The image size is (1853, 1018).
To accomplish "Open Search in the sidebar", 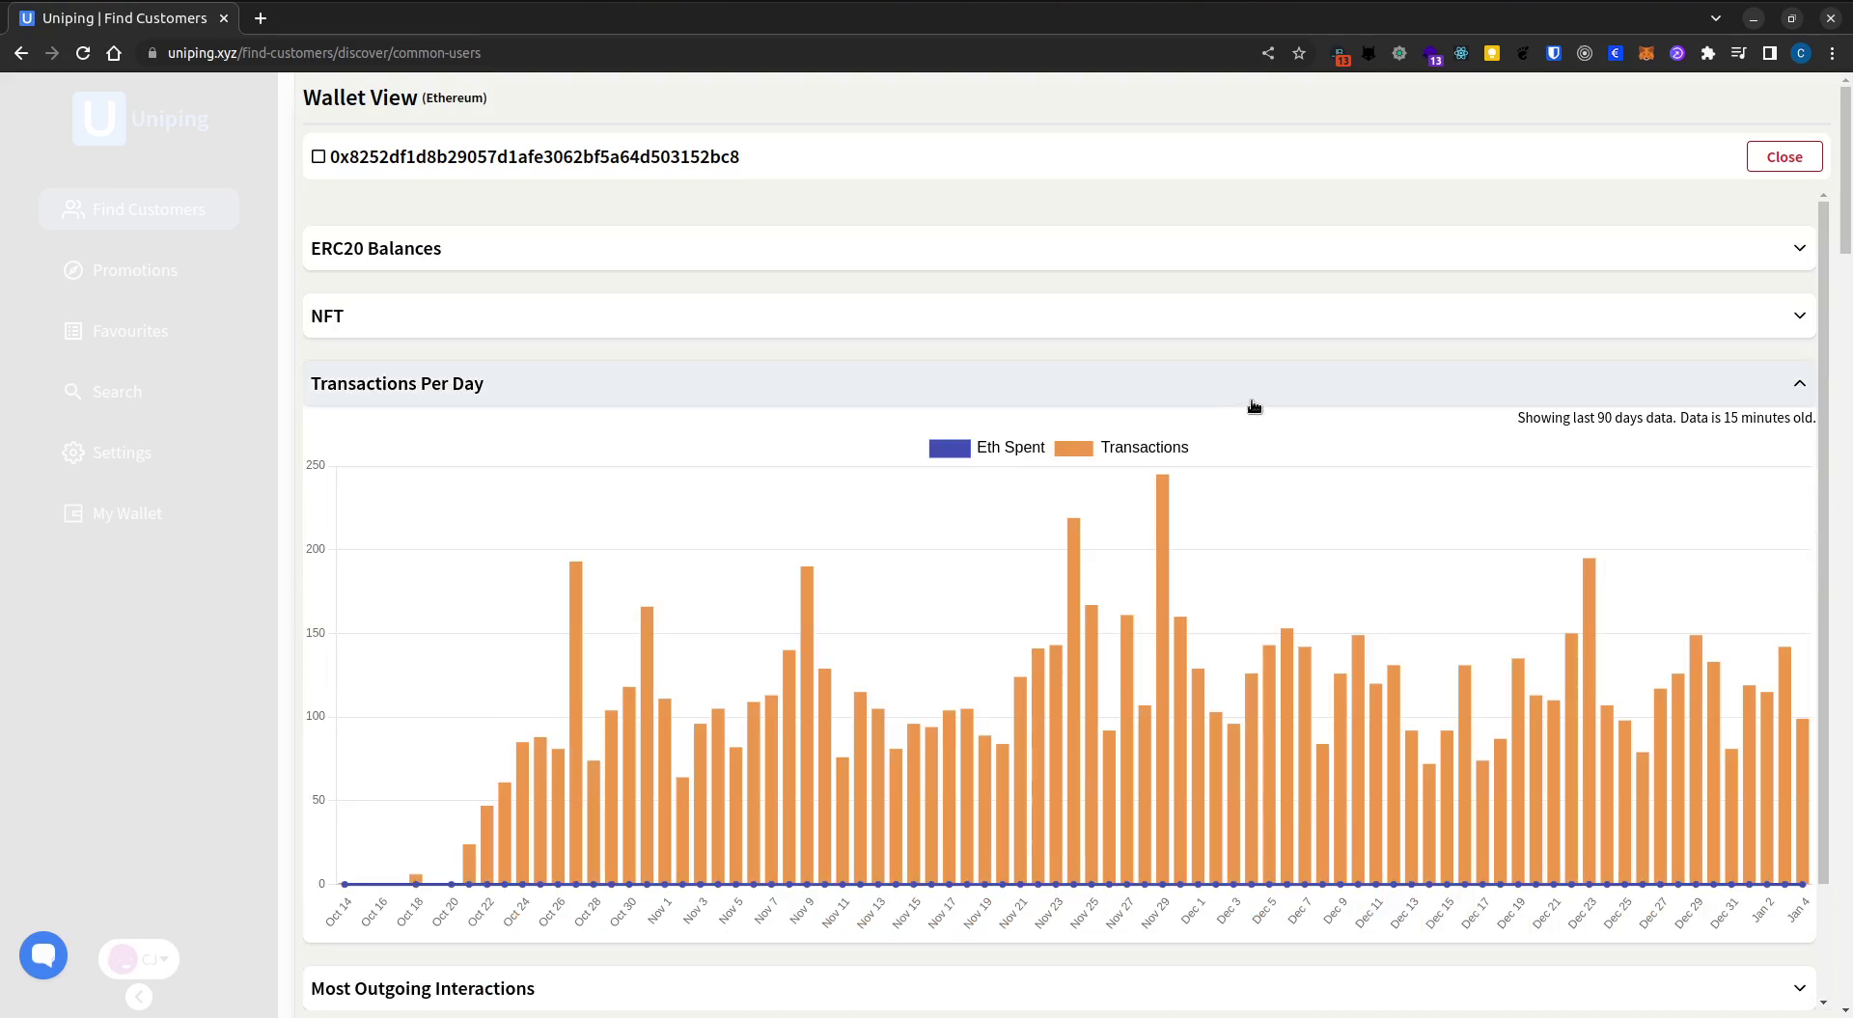I will pyautogui.click(x=102, y=392).
